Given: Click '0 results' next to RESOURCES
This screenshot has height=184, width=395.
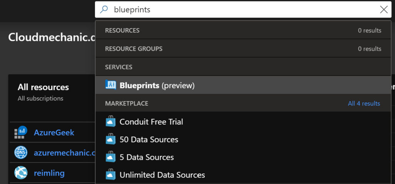Looking at the screenshot, I should [370, 30].
